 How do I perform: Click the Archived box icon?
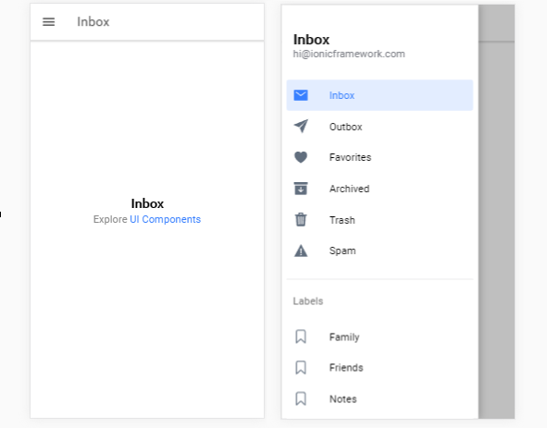coord(301,189)
